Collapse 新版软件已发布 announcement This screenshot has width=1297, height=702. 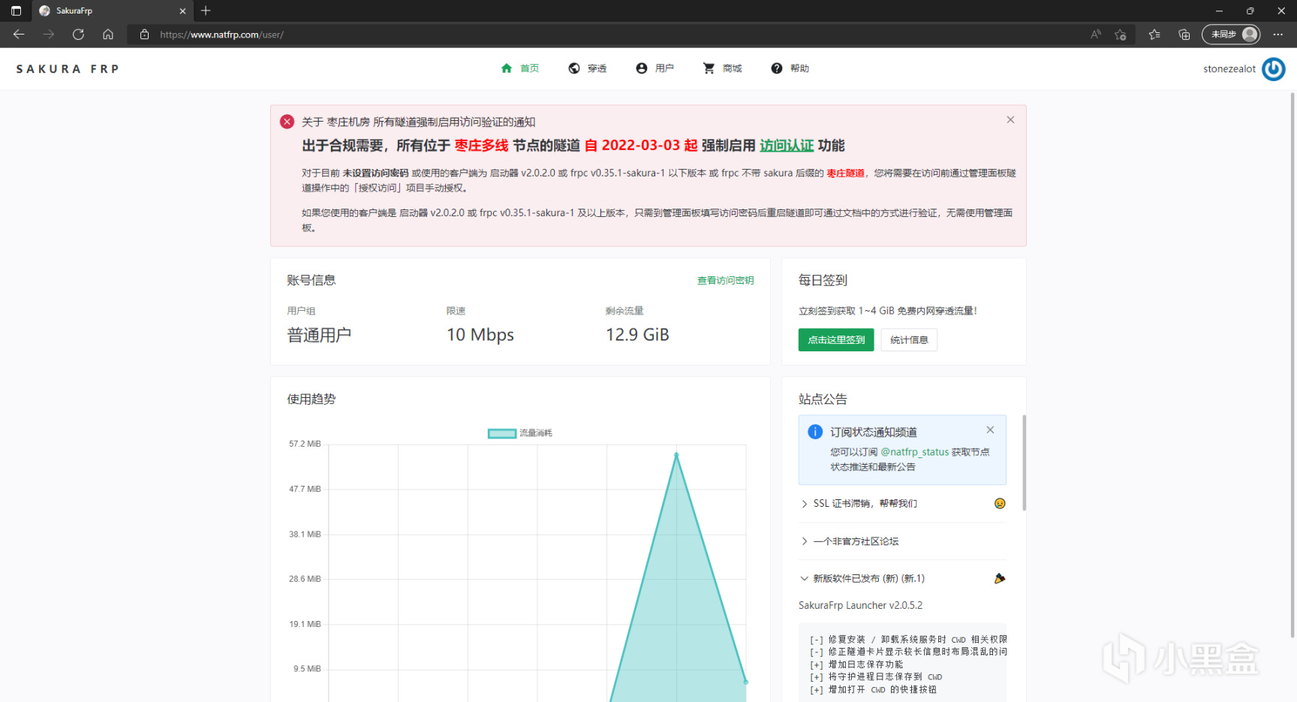click(x=903, y=579)
